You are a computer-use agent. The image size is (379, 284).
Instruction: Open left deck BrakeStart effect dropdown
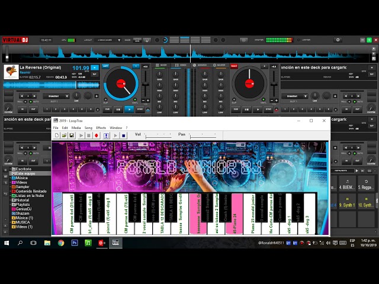(56, 96)
